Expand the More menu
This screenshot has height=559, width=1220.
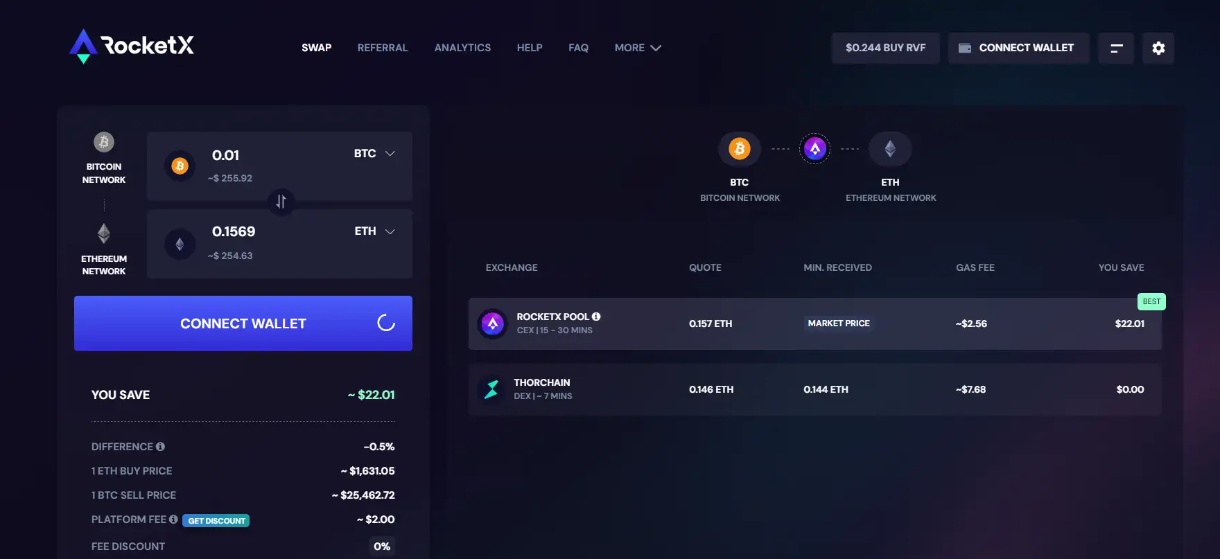[638, 48]
